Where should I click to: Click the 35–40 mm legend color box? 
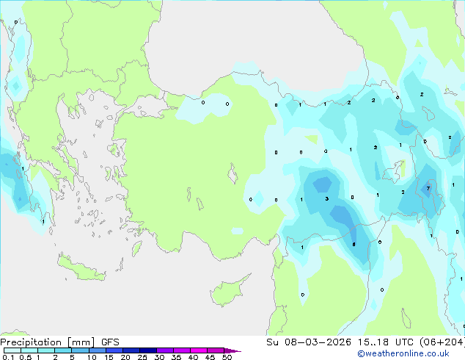tap(181, 350)
